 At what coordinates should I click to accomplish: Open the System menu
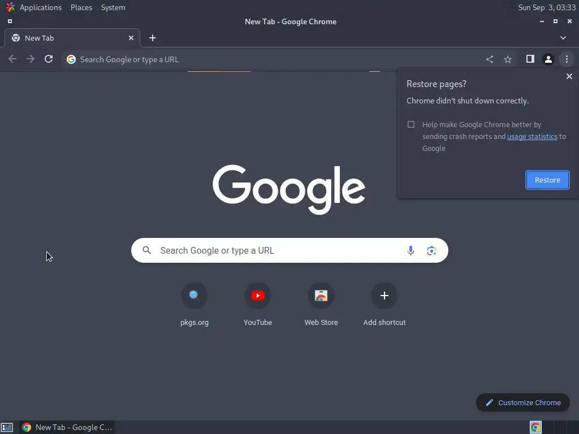coord(113,7)
